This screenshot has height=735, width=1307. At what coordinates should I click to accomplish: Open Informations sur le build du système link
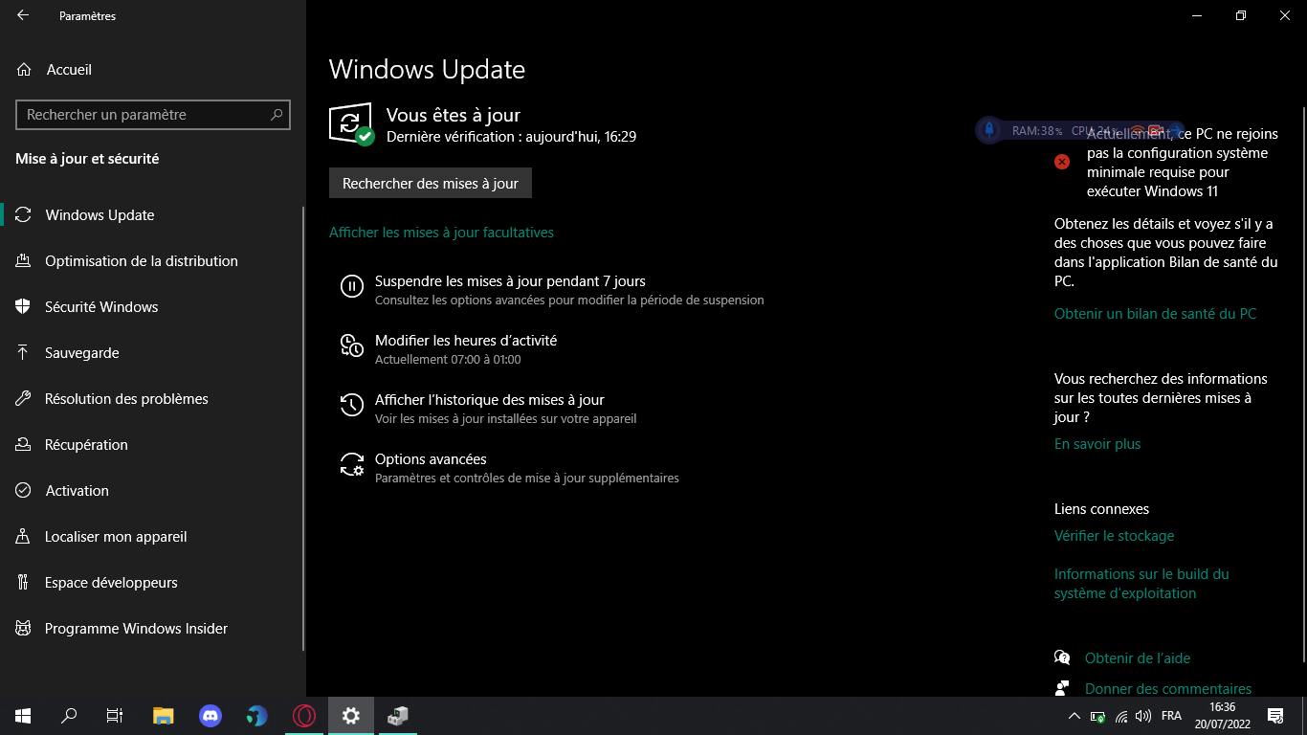pos(1141,584)
